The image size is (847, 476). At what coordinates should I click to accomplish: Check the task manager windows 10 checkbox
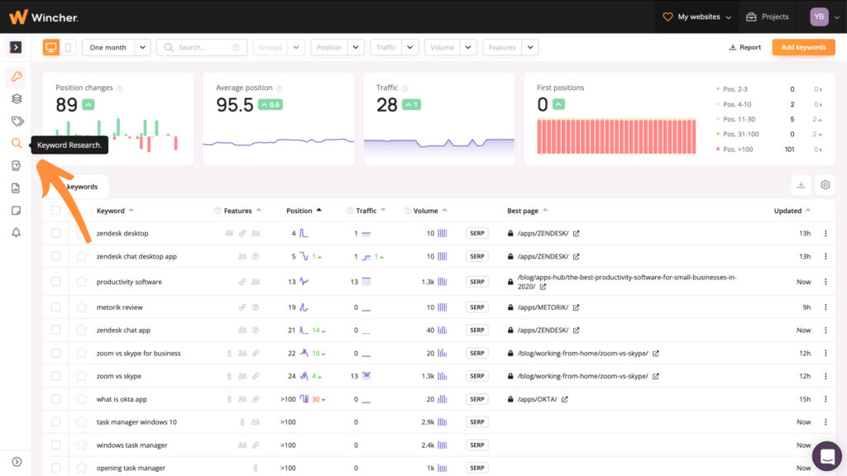(x=55, y=422)
